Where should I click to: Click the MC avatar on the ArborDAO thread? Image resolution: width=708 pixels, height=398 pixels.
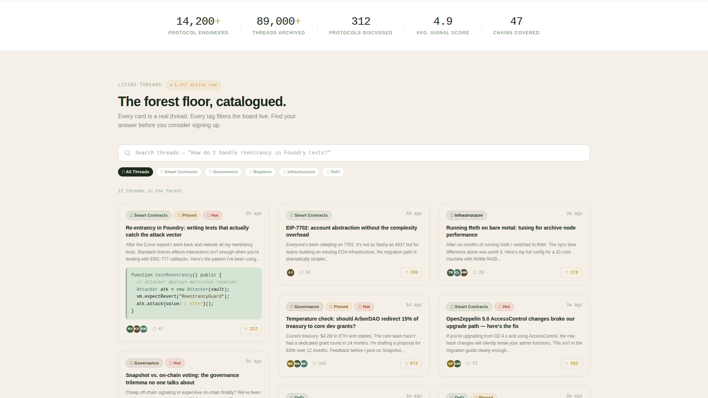[290, 363]
